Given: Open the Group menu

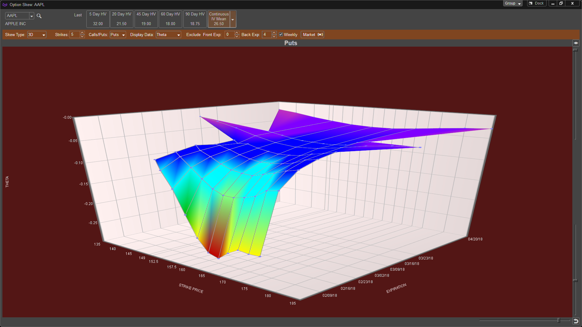Looking at the screenshot, I should (513, 3).
